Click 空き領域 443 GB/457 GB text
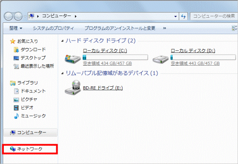 [195, 63]
